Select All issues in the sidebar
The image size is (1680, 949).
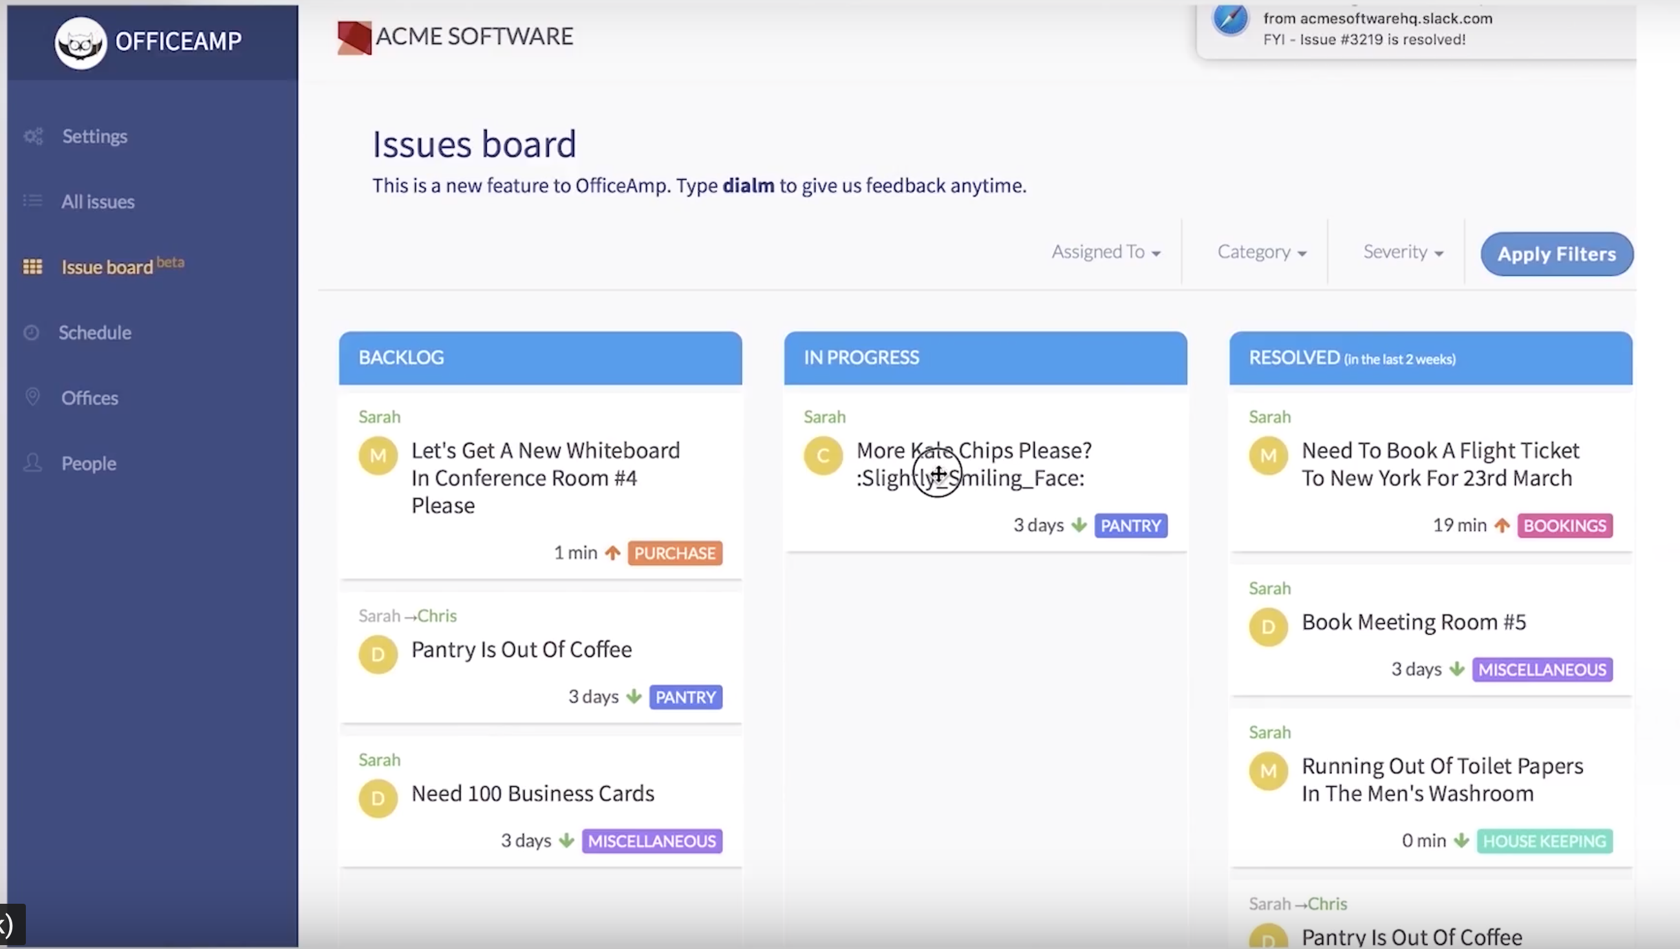coord(97,202)
